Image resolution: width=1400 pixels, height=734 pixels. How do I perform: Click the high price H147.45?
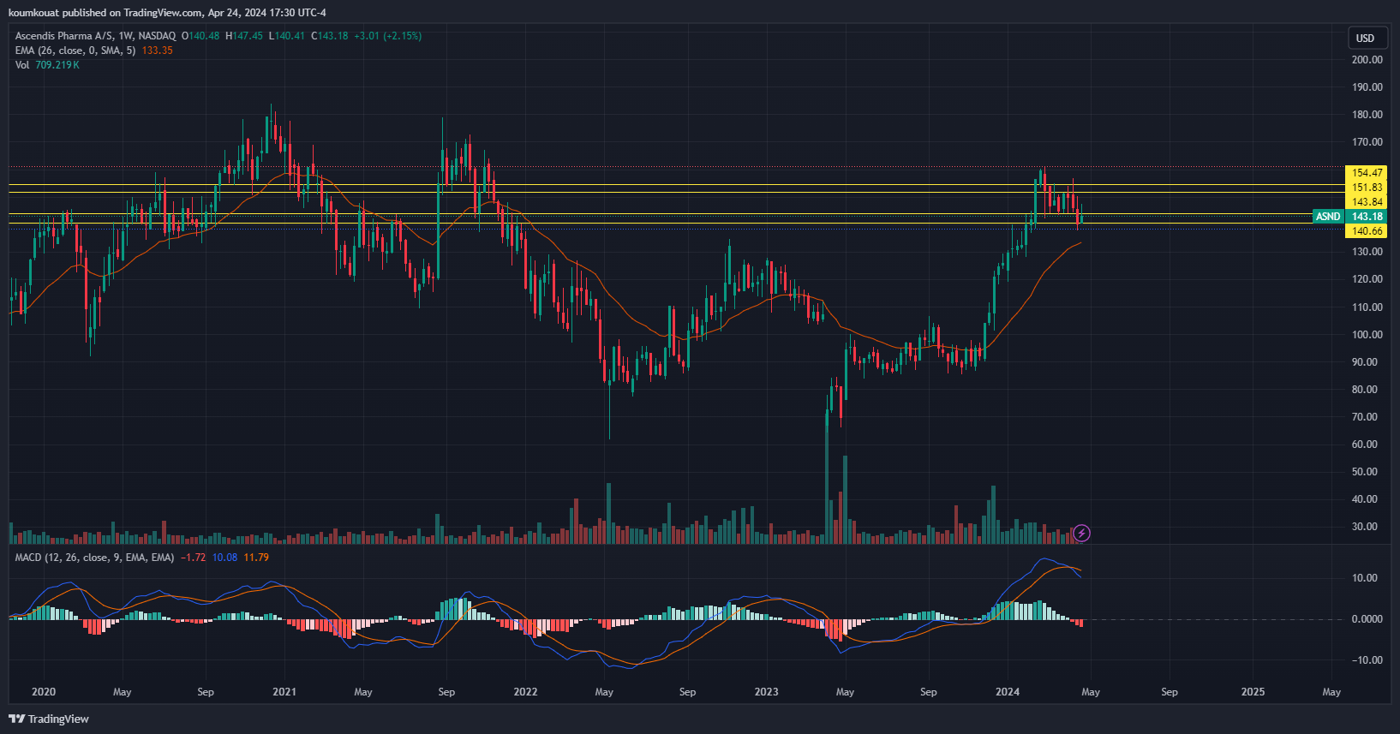(x=244, y=36)
